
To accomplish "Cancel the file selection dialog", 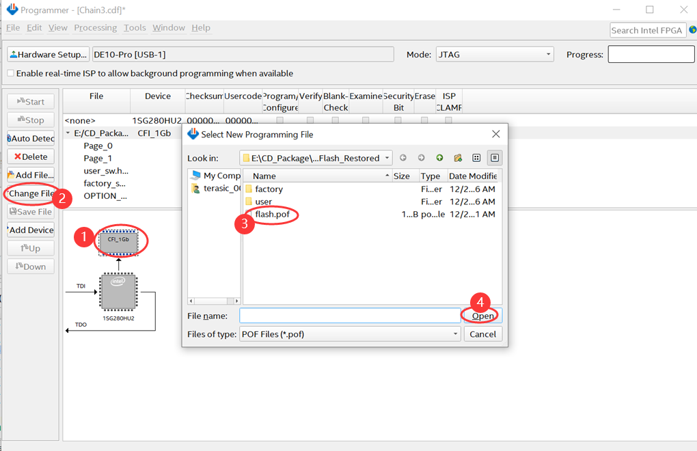I will pyautogui.click(x=482, y=334).
